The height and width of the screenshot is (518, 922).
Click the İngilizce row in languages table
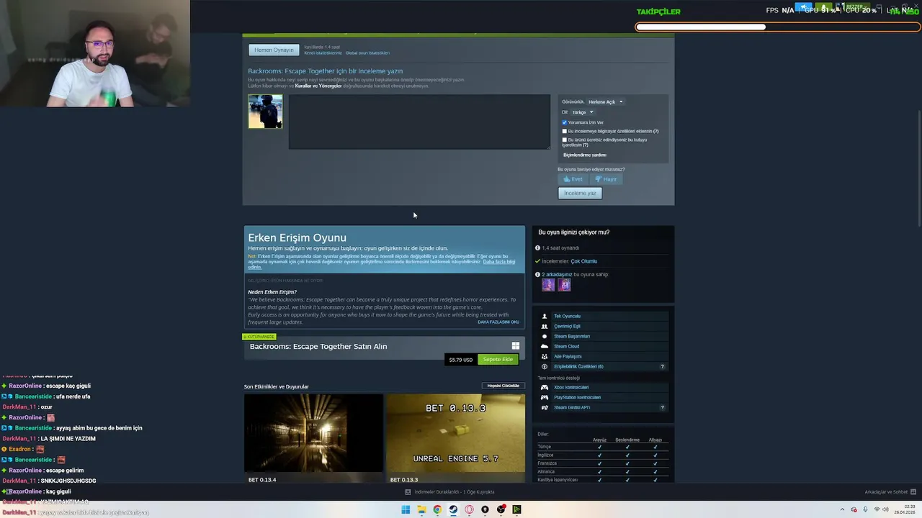pos(602,455)
